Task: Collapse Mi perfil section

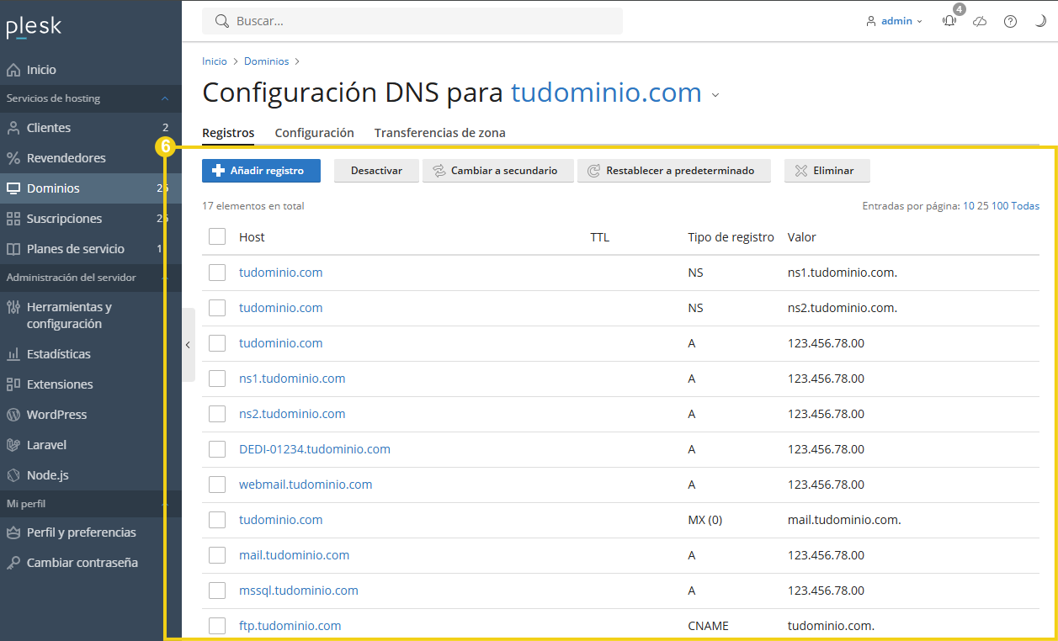Action: click(165, 504)
